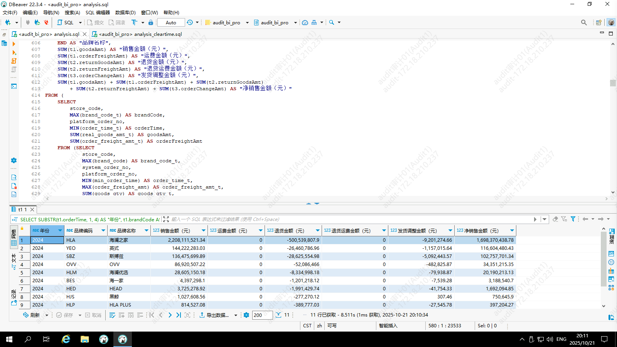Screen dimensions: 617x347
Task: Switch results to 文本 text view
Action: tap(14, 261)
